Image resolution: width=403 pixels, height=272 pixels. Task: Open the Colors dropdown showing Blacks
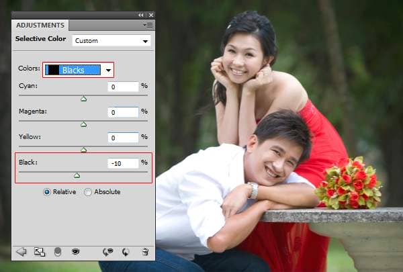tap(79, 70)
